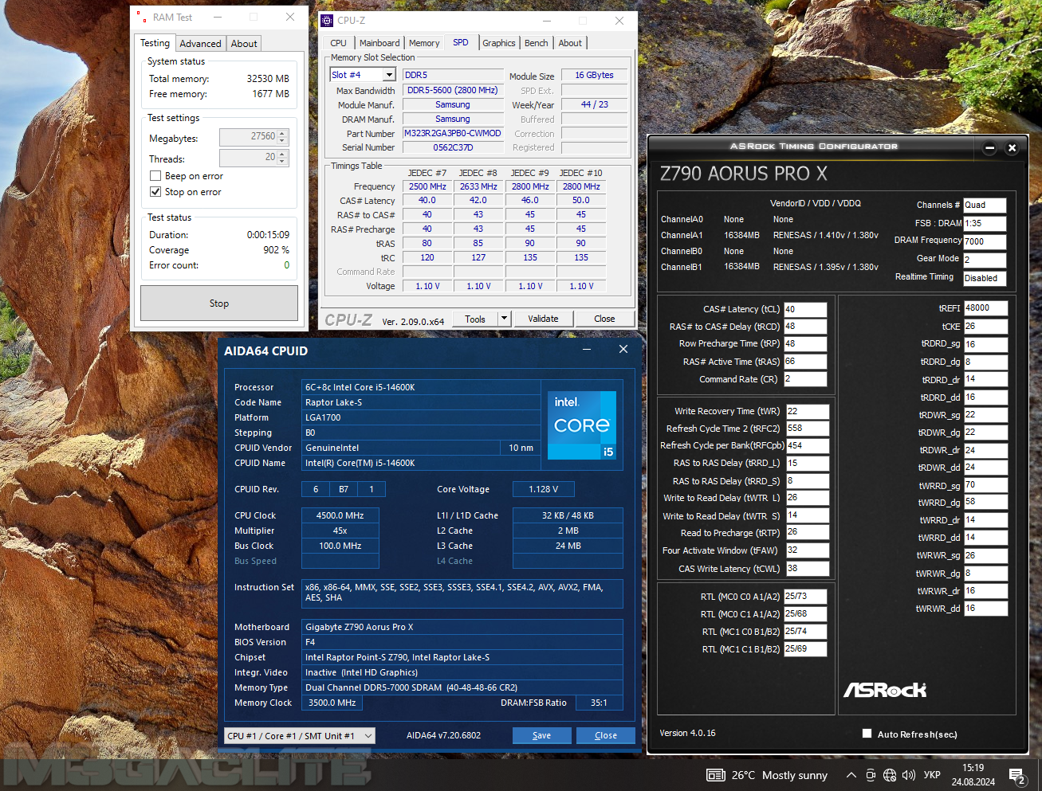
Task: Click the DRAM Frequency field 7000
Action: (985, 241)
